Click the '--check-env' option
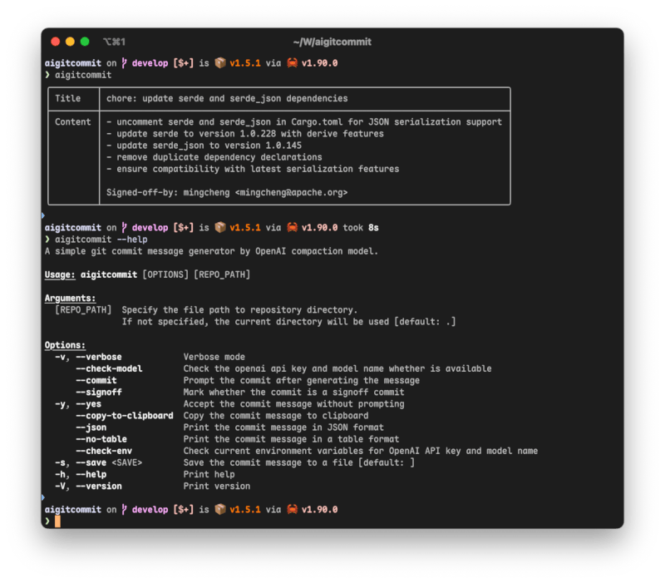 [104, 451]
